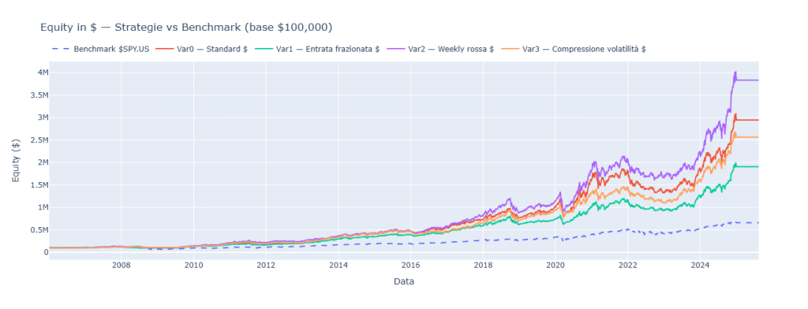
Task: Click the 3.5M y-axis tick label
Action: (39, 95)
